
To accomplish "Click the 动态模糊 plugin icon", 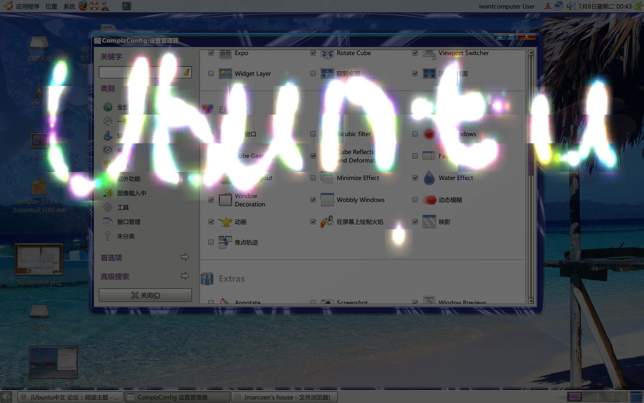I will (x=430, y=200).
